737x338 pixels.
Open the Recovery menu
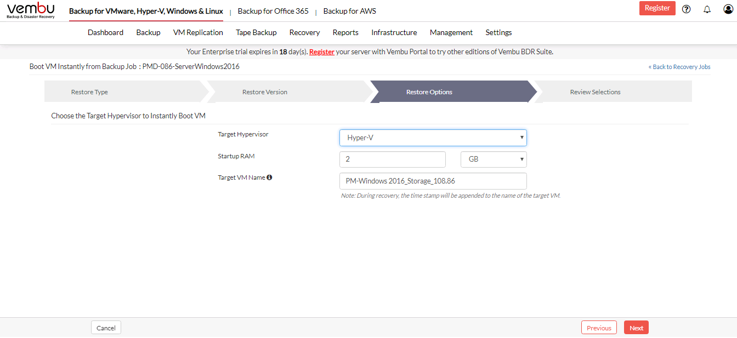(x=304, y=32)
